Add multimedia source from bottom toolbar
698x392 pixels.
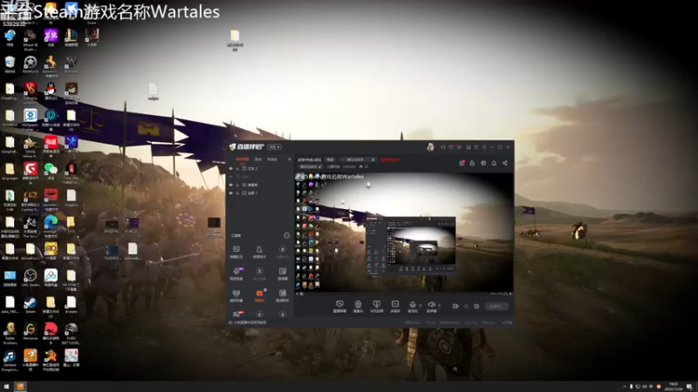[395, 307]
